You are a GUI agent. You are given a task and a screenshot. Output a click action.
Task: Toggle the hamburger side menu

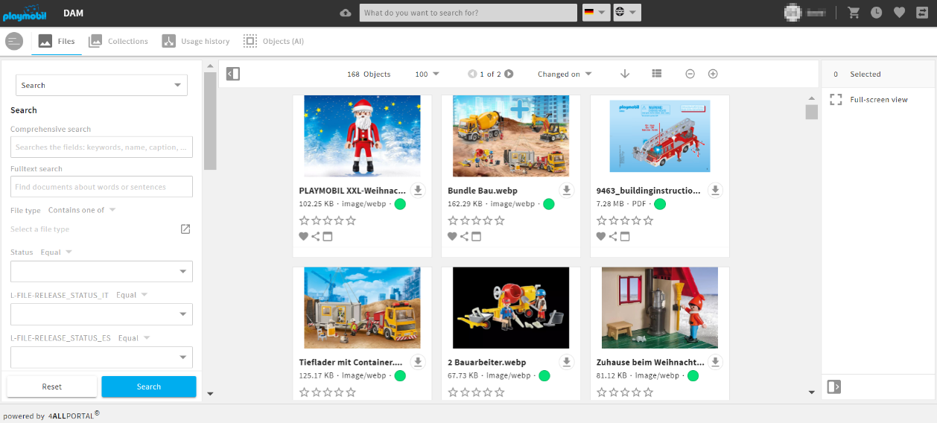pyautogui.click(x=14, y=42)
